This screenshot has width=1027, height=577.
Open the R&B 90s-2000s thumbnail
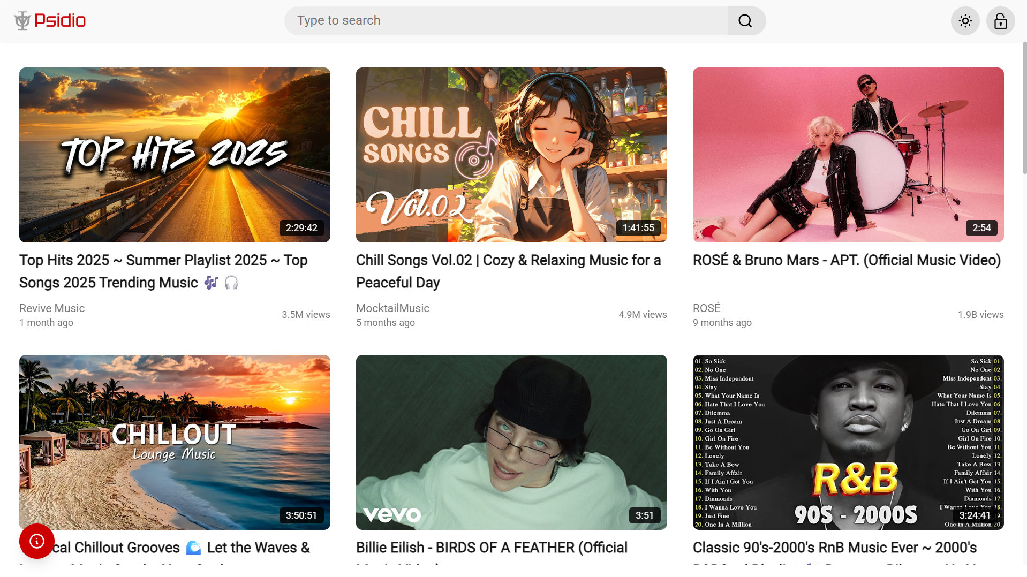click(x=848, y=442)
